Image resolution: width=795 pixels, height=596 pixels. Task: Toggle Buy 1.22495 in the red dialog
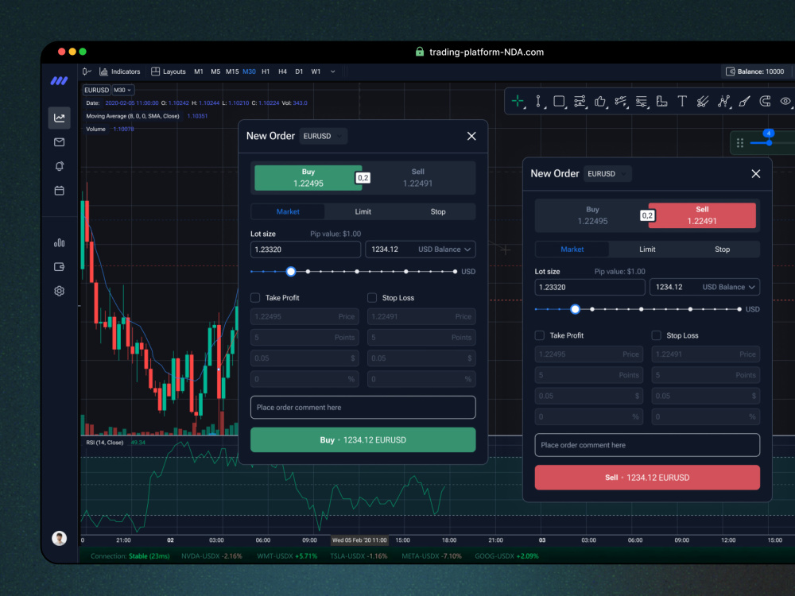coord(592,215)
